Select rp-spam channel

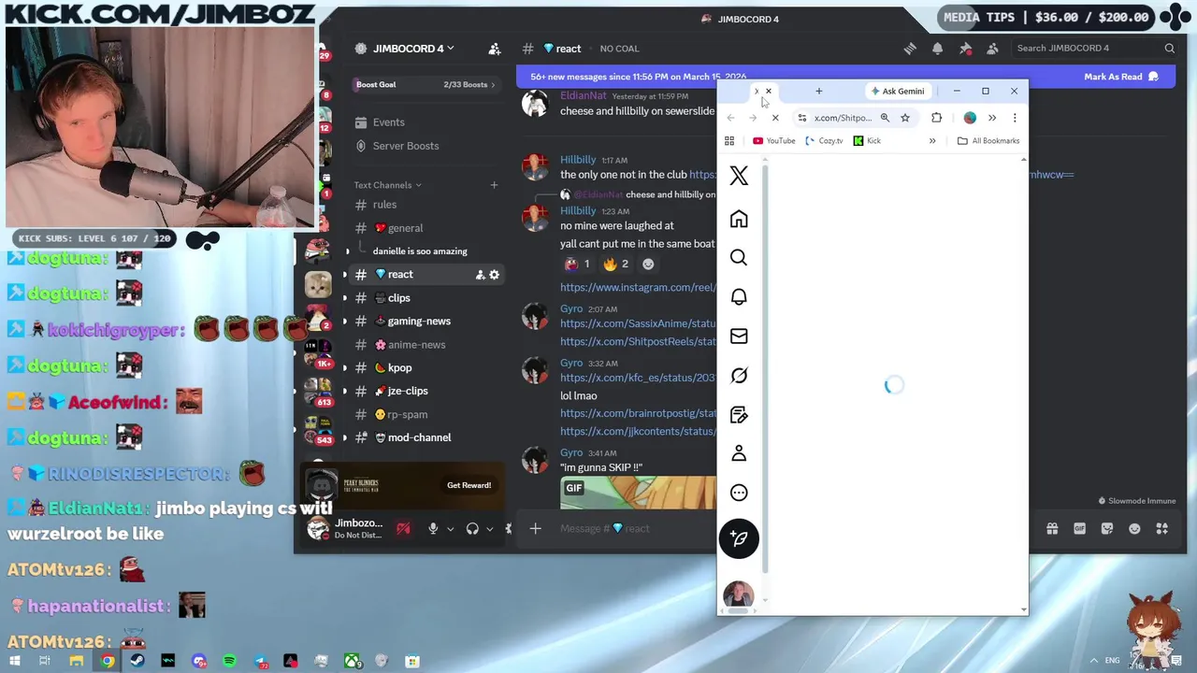pyautogui.click(x=407, y=415)
